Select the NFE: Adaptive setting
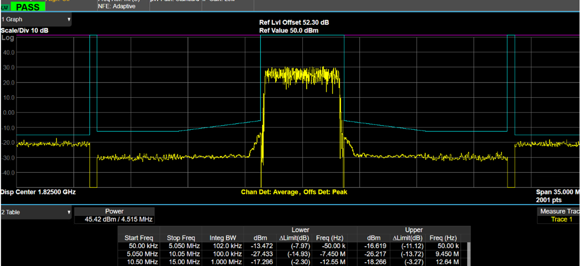Screen dimensions: 580x266 116,6
